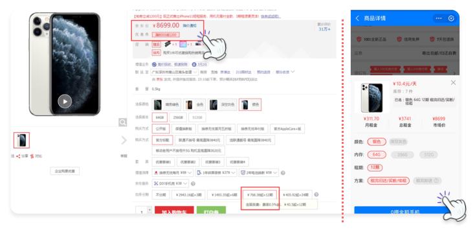The image size is (475, 234).
Task: Select the 256GB version
Action: pyautogui.click(x=178, y=117)
